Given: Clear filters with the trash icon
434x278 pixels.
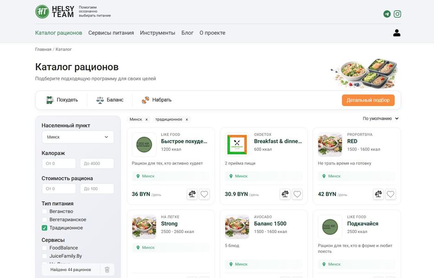Looking at the screenshot, I should coord(107,270).
